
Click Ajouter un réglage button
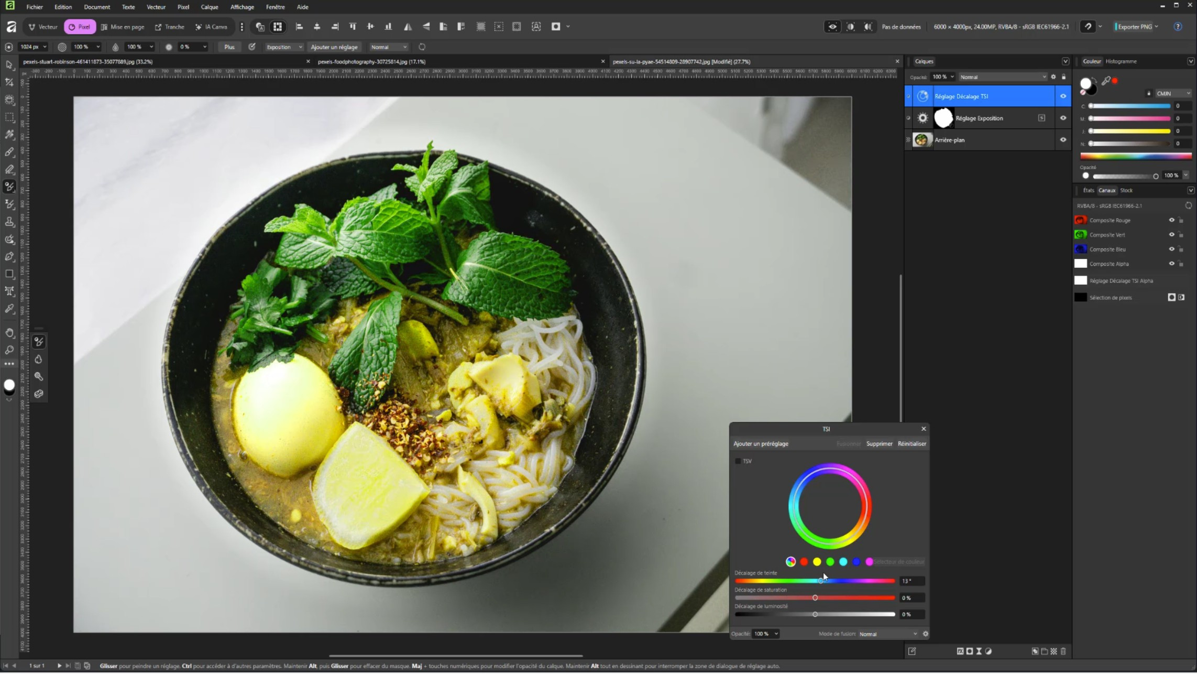pos(334,47)
